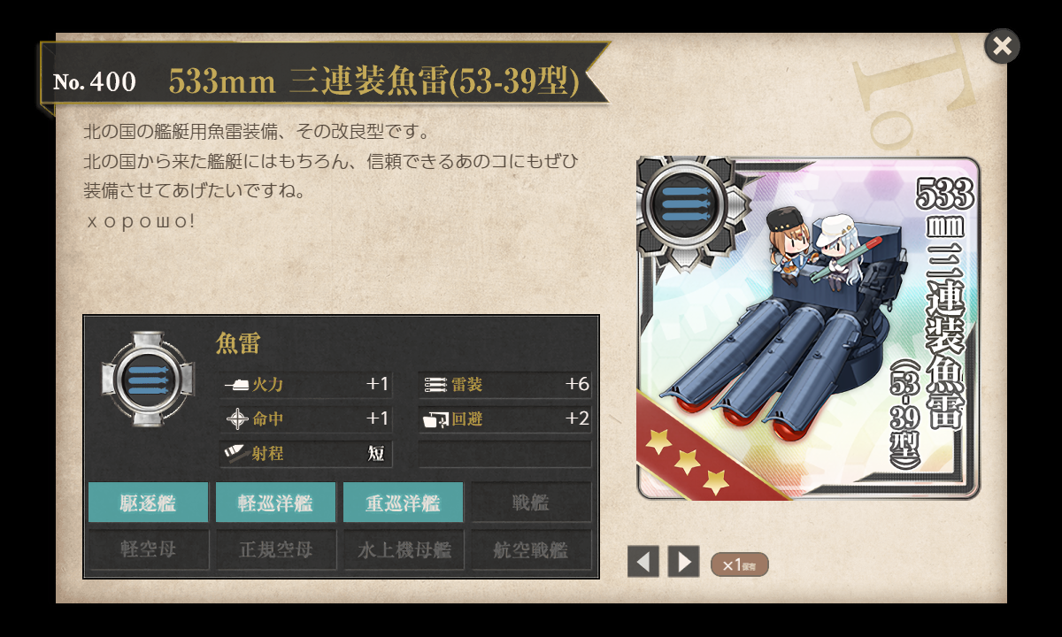The image size is (1062, 637).
Task: Select the 軽巡洋艦 ship type tile
Action: point(275,503)
